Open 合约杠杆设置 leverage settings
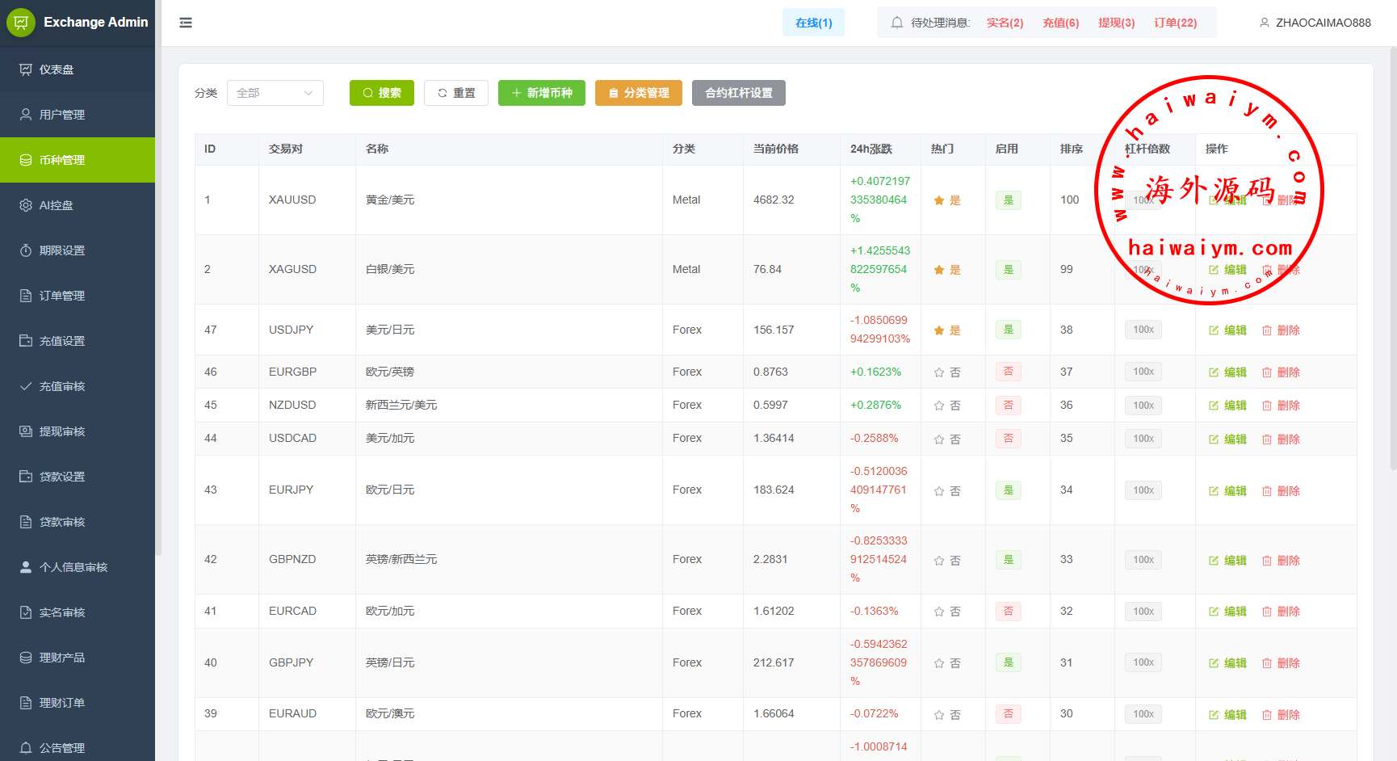Viewport: 1397px width, 761px height. [739, 93]
